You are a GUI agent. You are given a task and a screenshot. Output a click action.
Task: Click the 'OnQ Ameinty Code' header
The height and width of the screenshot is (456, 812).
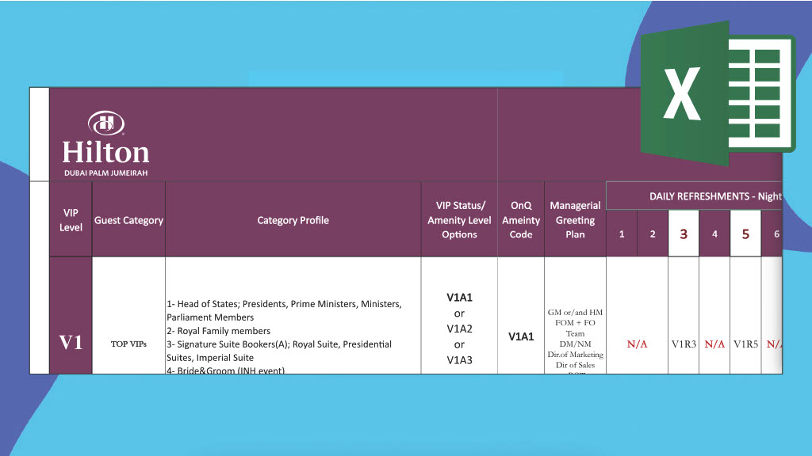pos(521,220)
